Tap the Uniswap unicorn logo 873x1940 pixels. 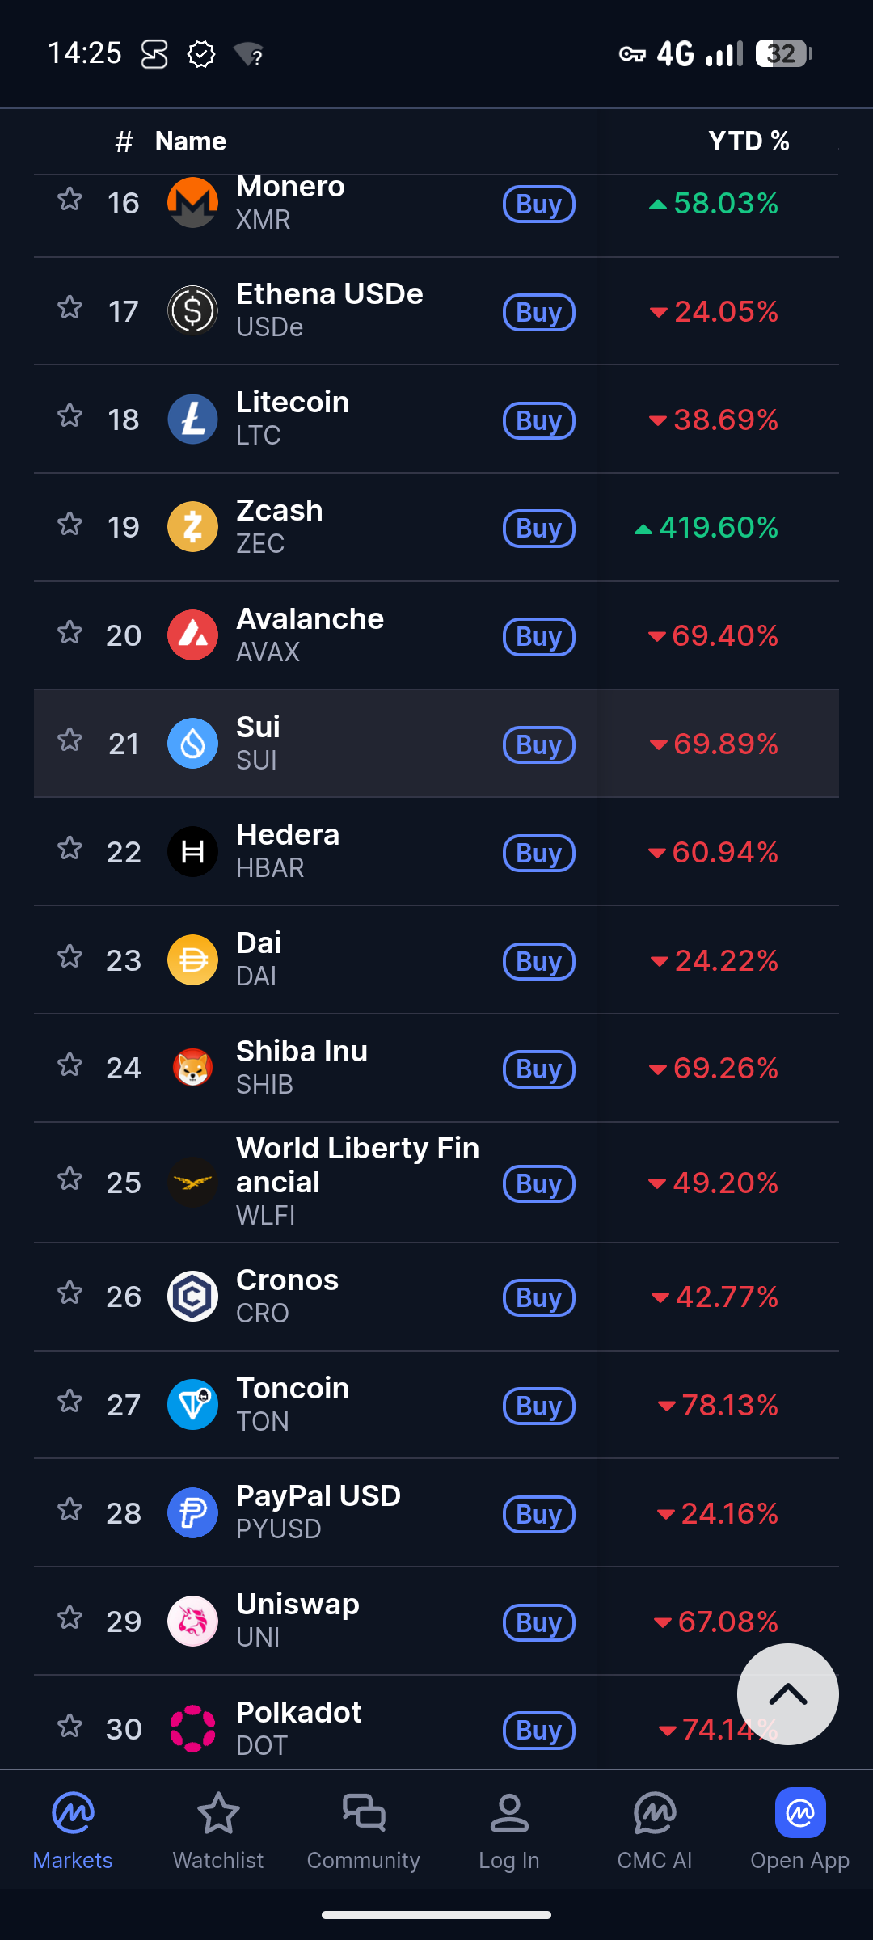tap(192, 1621)
